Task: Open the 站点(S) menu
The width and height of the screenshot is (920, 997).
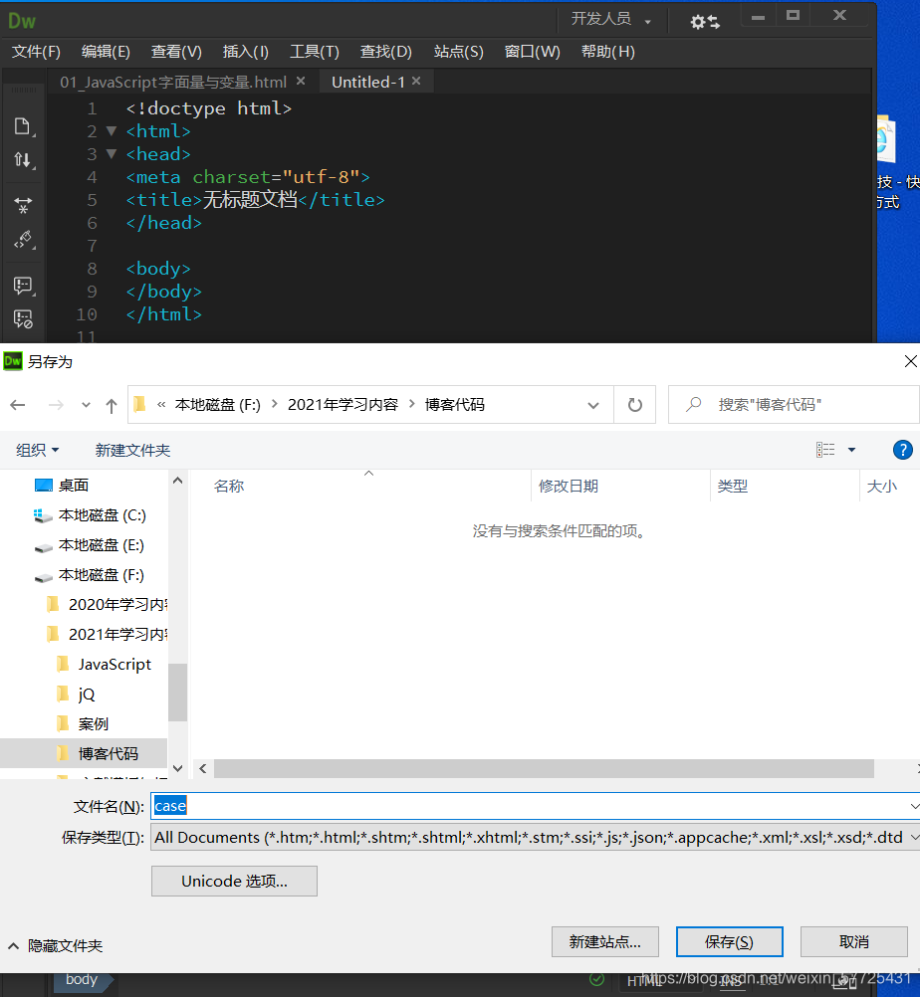Action: tap(459, 52)
